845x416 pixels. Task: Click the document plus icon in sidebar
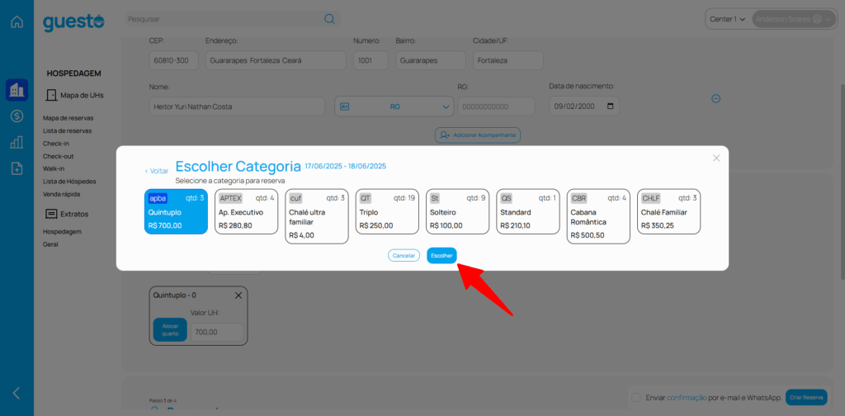click(17, 168)
